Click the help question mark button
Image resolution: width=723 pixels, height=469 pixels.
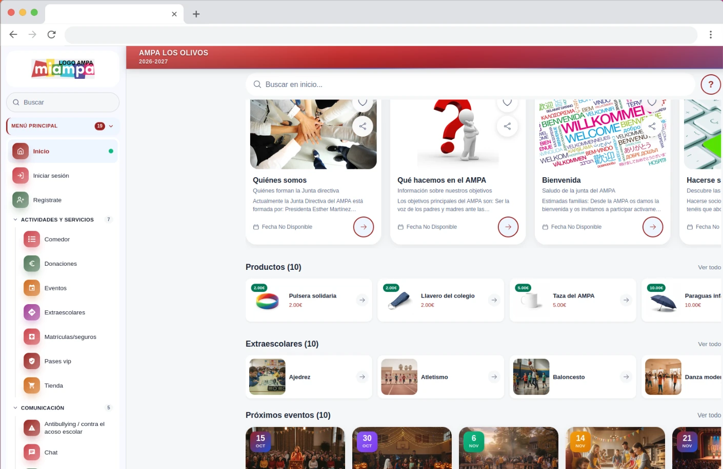[711, 84]
